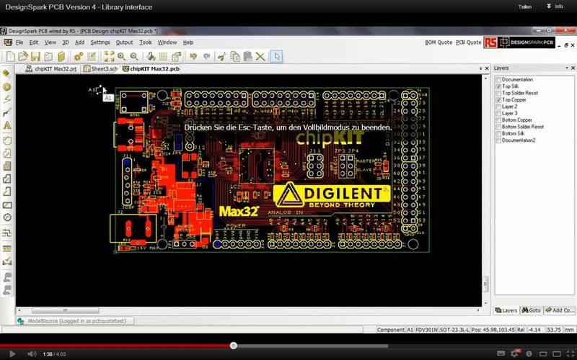Uncheck the Top Copper layer

498,100
